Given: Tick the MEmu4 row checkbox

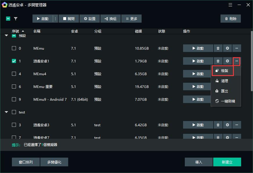Looking at the screenshot, I should point(14,74).
